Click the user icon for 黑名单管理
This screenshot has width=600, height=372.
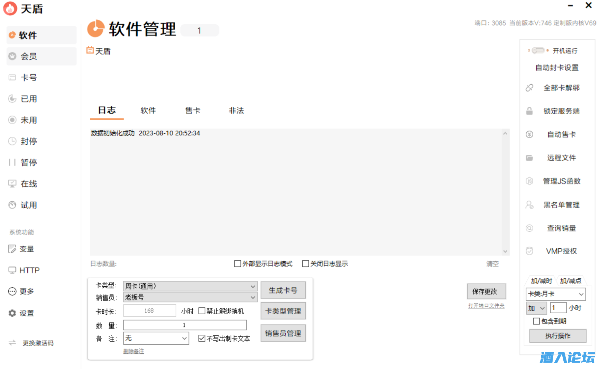(x=529, y=205)
